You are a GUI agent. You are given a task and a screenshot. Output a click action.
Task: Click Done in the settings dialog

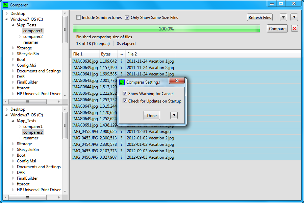point(152,115)
